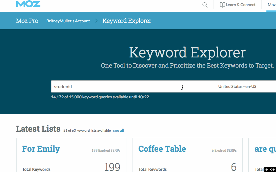Image resolution: width=276 pixels, height=172 pixels.
Task: Click the keyword queries remaining counter text
Action: 100,97
